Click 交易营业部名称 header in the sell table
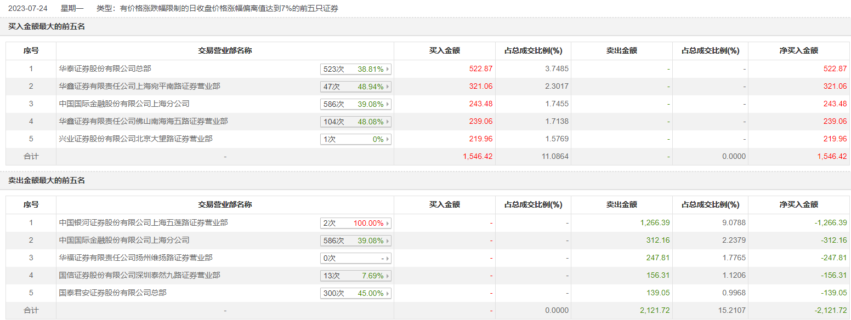 [225, 204]
